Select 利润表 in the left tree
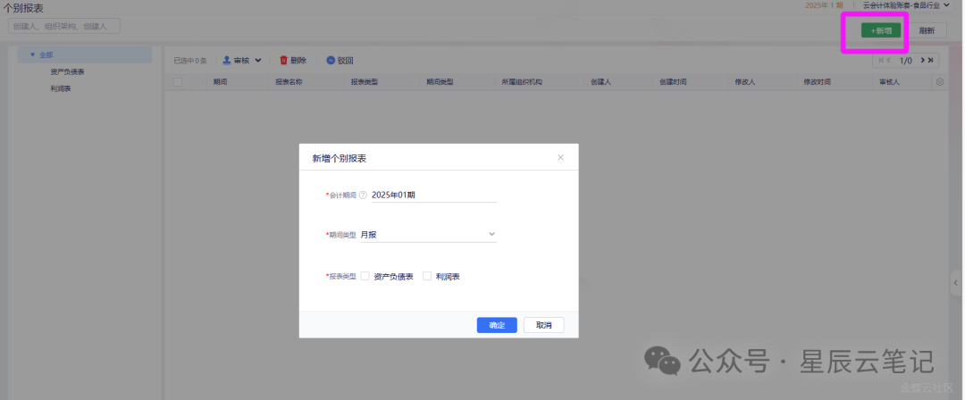 coord(62,88)
